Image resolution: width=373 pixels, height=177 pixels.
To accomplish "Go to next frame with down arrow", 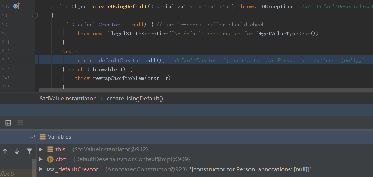I will tap(17, 151).
